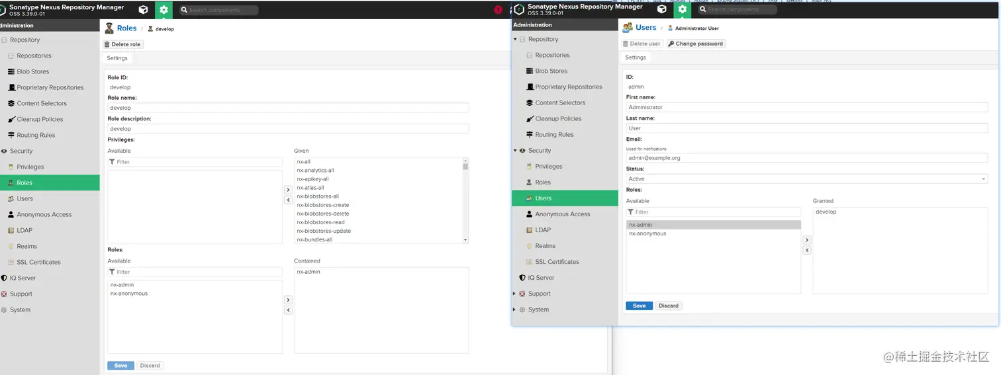Click Delete role button
This screenshot has width=1001, height=375.
(122, 44)
